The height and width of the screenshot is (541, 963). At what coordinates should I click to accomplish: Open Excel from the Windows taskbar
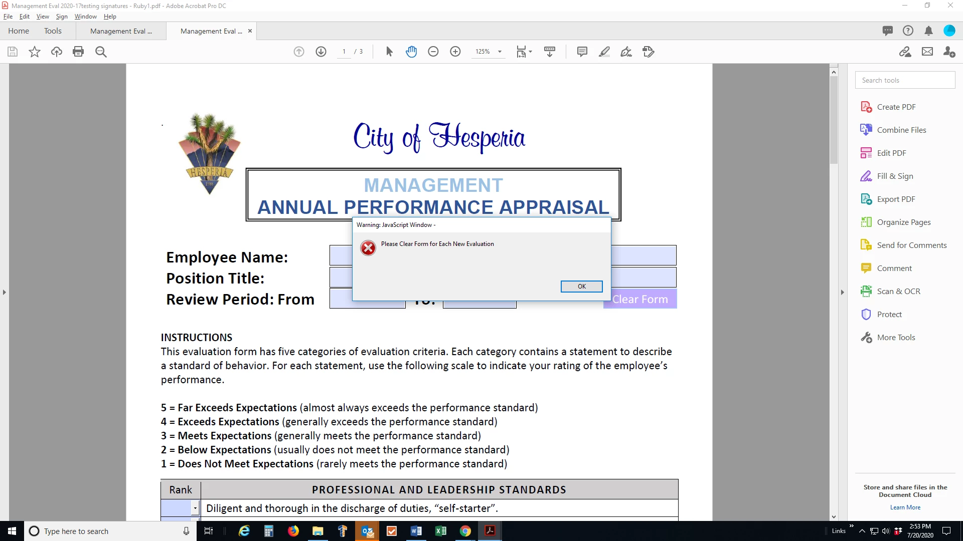click(x=441, y=531)
